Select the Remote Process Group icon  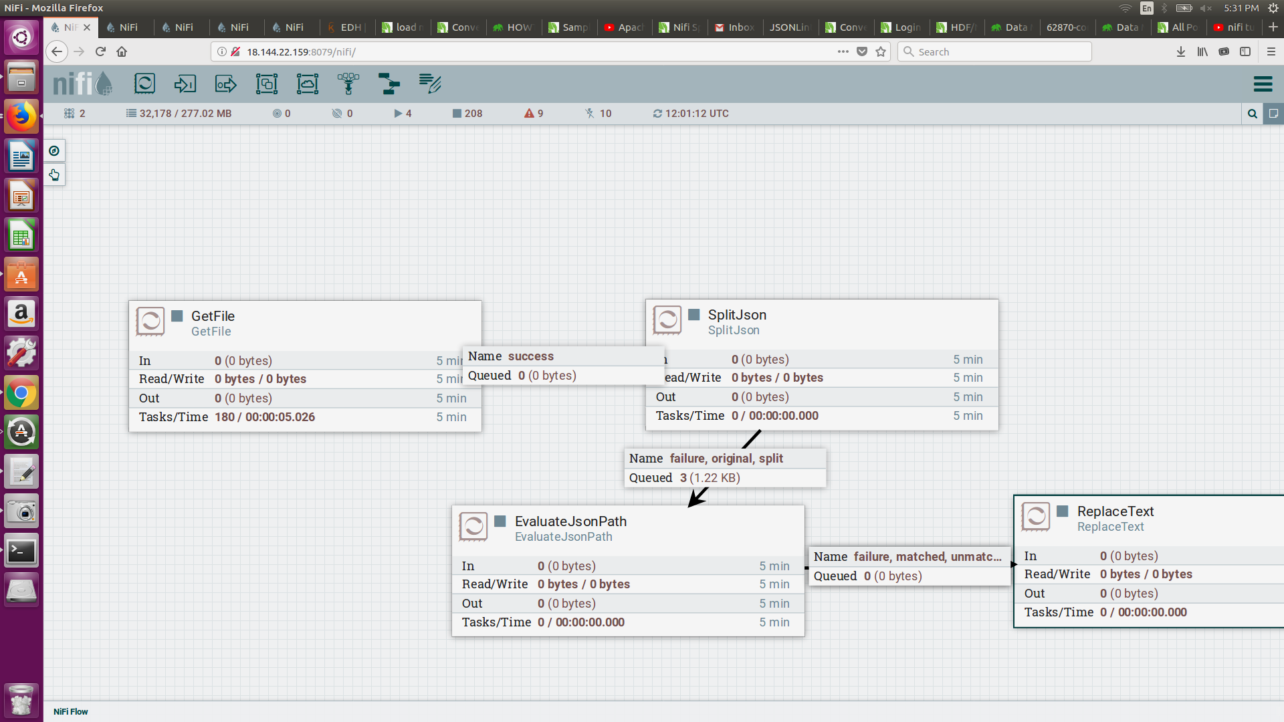[x=308, y=84]
